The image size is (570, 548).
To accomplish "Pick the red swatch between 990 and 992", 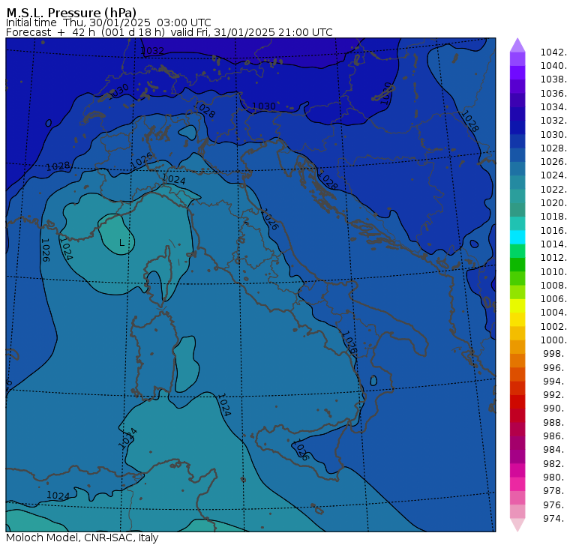I will pyautogui.click(x=517, y=402).
